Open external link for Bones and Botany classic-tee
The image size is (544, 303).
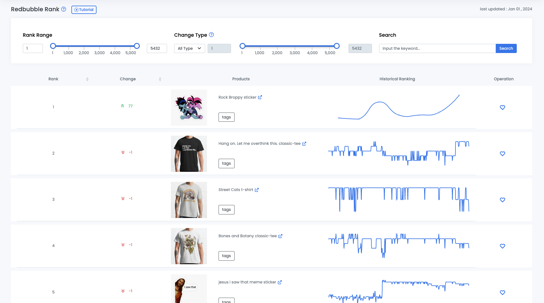[280, 236]
